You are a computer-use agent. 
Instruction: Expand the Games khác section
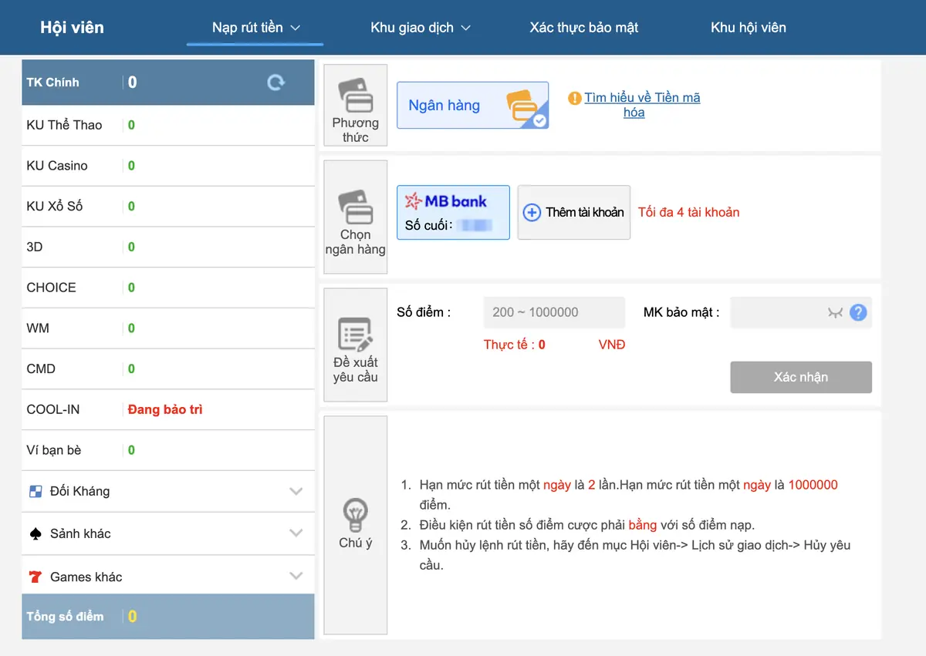click(296, 577)
